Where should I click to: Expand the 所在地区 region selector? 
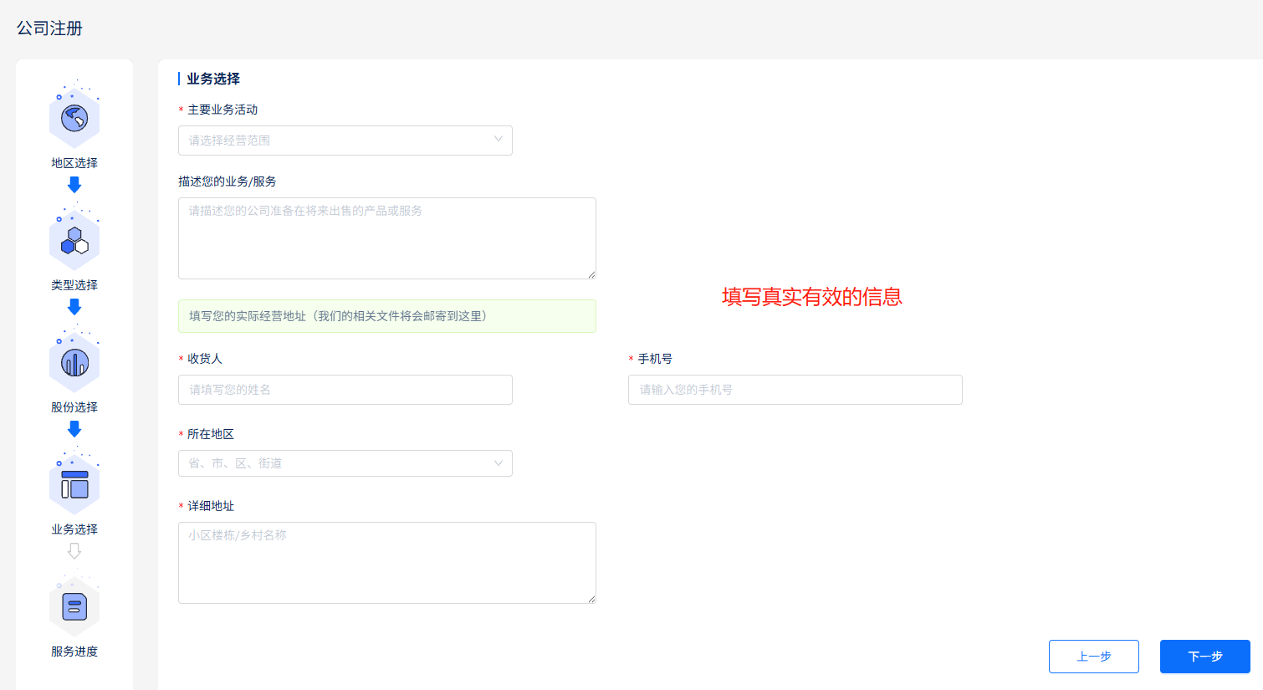(345, 463)
